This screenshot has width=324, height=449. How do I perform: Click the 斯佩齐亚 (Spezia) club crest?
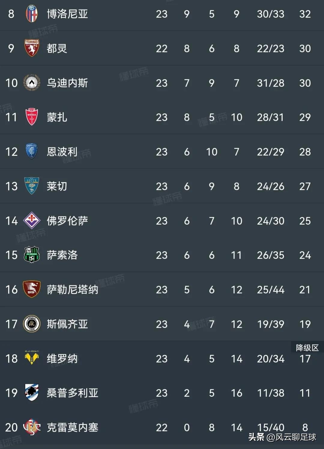coord(31,324)
